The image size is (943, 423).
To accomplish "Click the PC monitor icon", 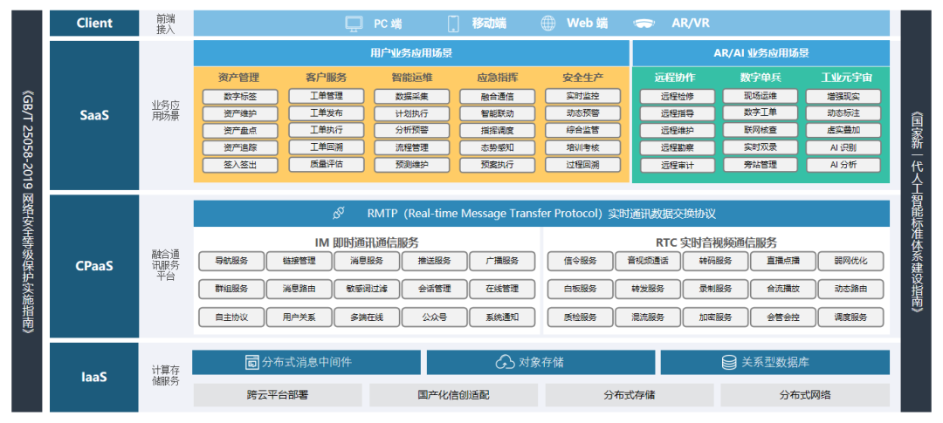I will (354, 24).
